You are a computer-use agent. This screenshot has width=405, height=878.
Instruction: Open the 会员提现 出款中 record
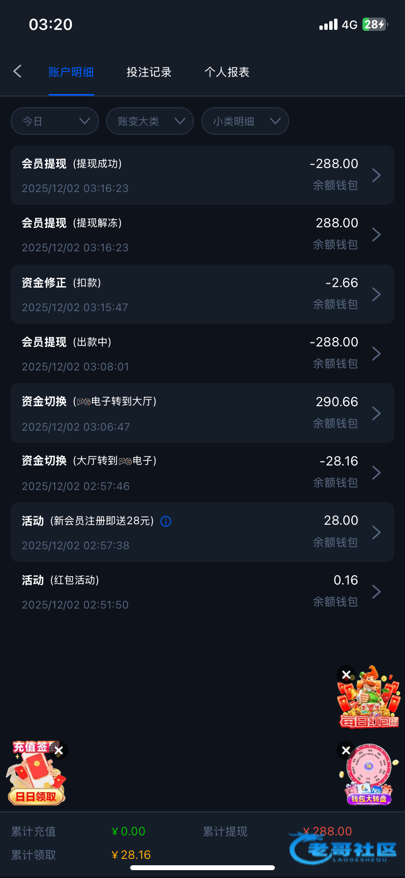(x=202, y=354)
